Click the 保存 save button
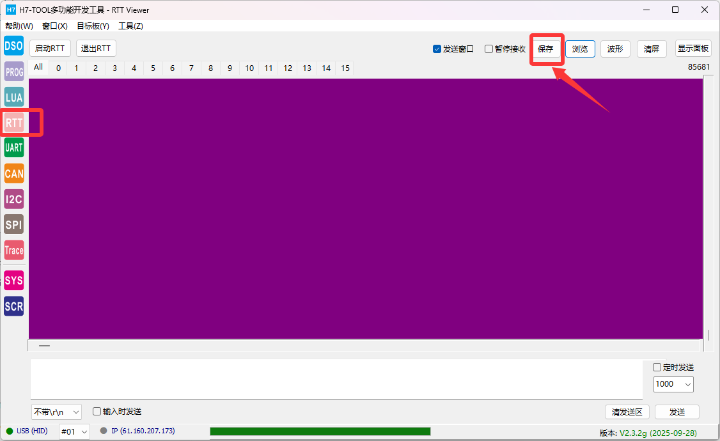This screenshot has height=441, width=720. (547, 48)
